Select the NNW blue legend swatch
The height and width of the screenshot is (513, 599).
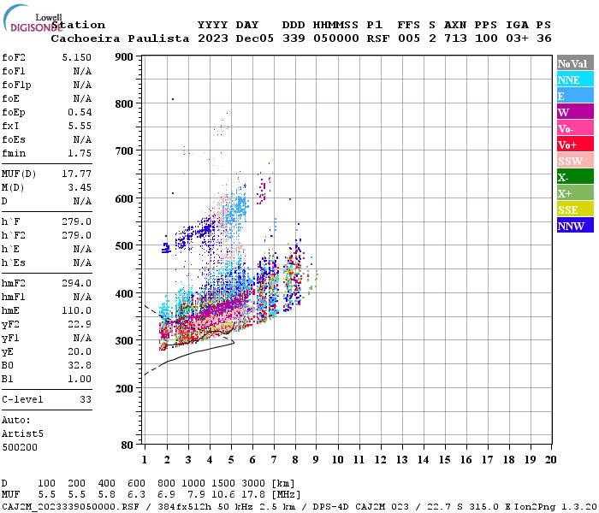click(575, 225)
